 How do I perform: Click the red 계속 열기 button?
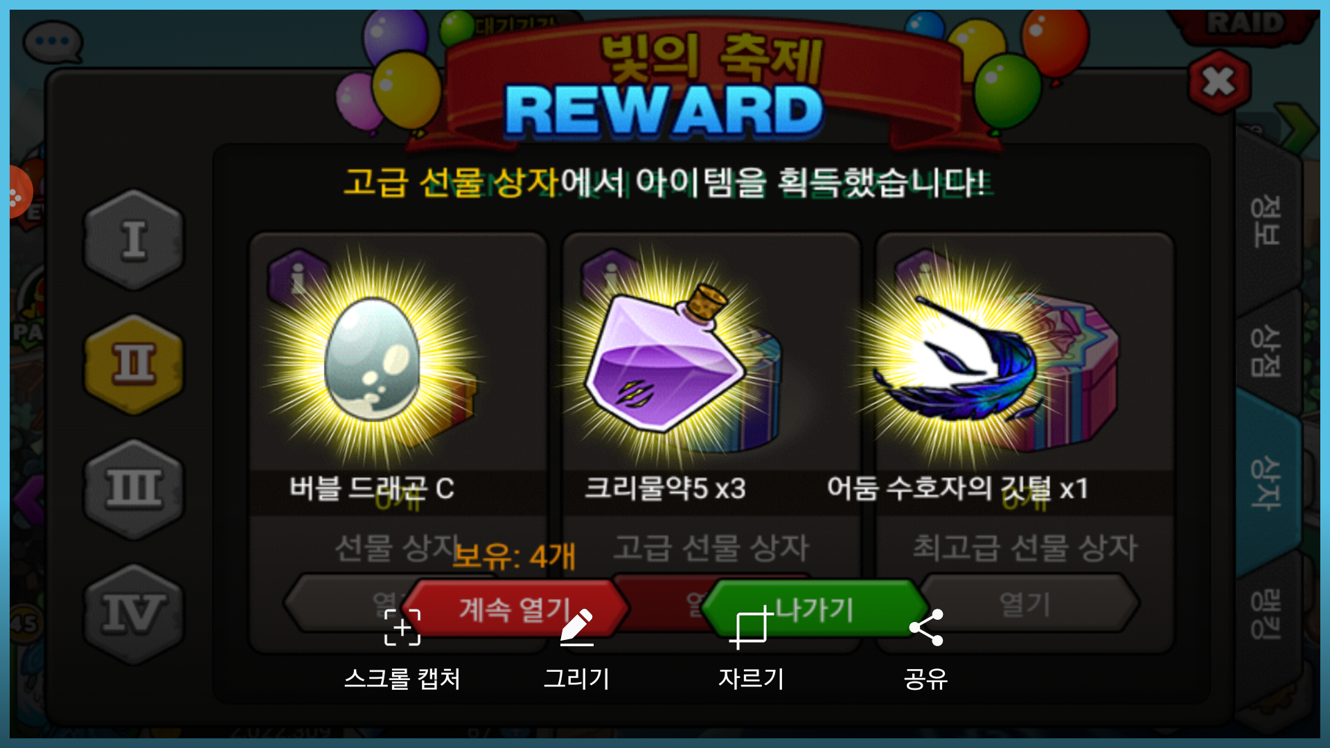coord(515,609)
